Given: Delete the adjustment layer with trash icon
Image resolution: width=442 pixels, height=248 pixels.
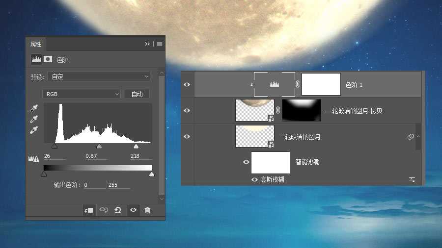Looking at the screenshot, I should tap(147, 210).
